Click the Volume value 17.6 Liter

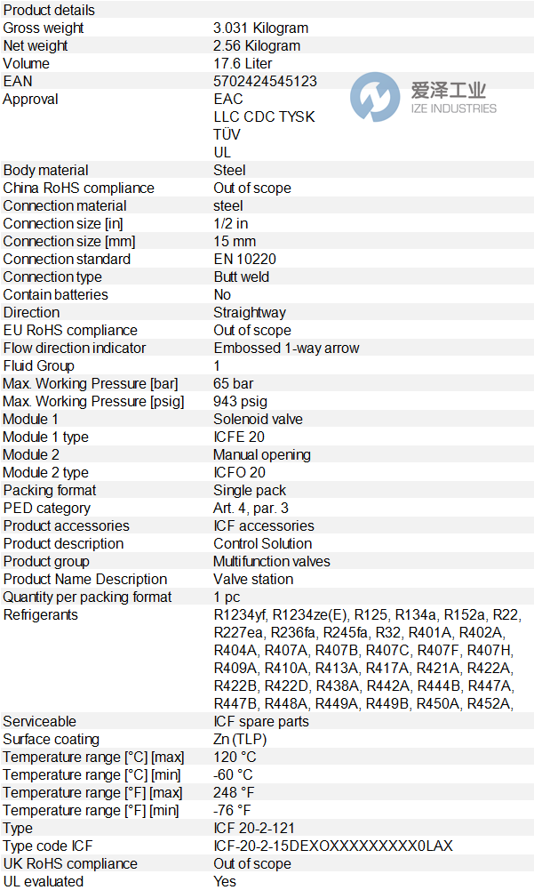click(x=243, y=63)
